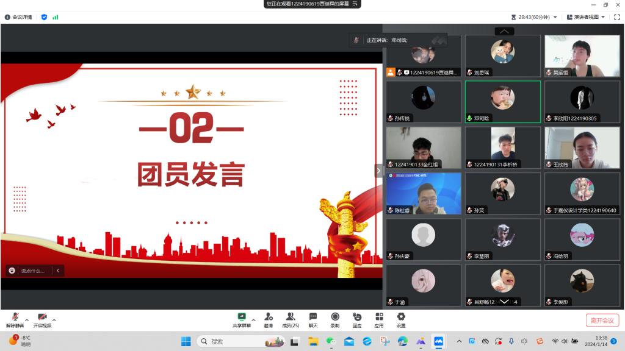Collapse the 说点什么 chat bar arrow
The height and width of the screenshot is (351, 625).
click(58, 271)
